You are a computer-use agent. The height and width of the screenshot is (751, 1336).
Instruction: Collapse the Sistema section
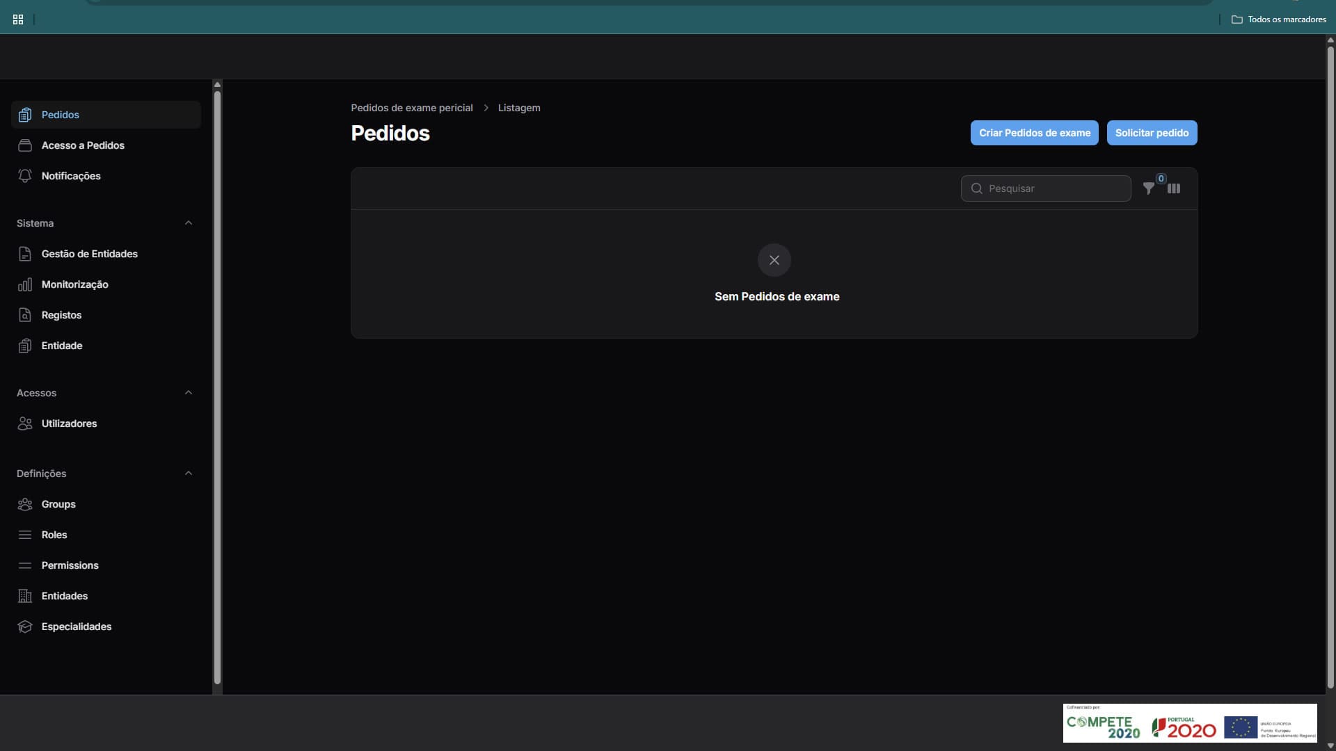[x=189, y=223]
